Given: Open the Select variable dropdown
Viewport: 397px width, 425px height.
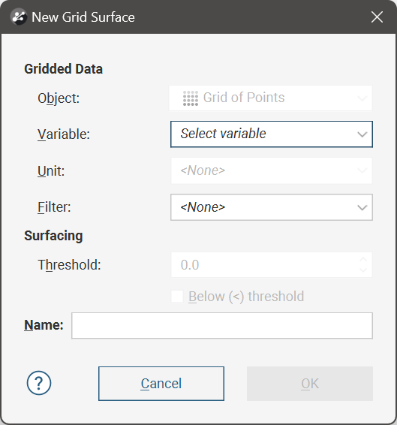Looking at the screenshot, I should (x=272, y=134).
